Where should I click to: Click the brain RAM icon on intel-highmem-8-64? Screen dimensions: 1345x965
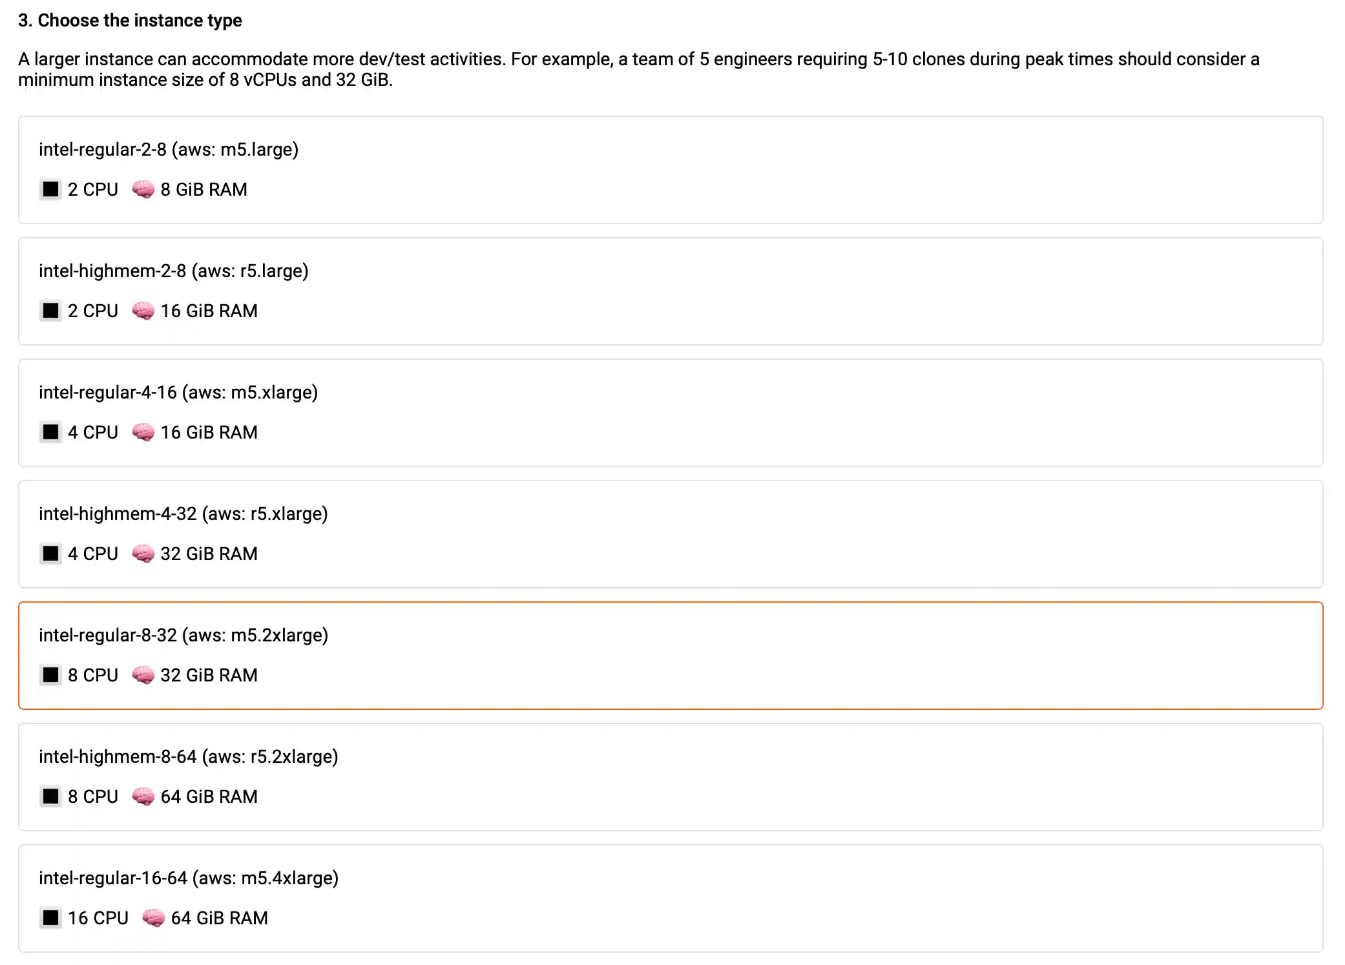(143, 796)
